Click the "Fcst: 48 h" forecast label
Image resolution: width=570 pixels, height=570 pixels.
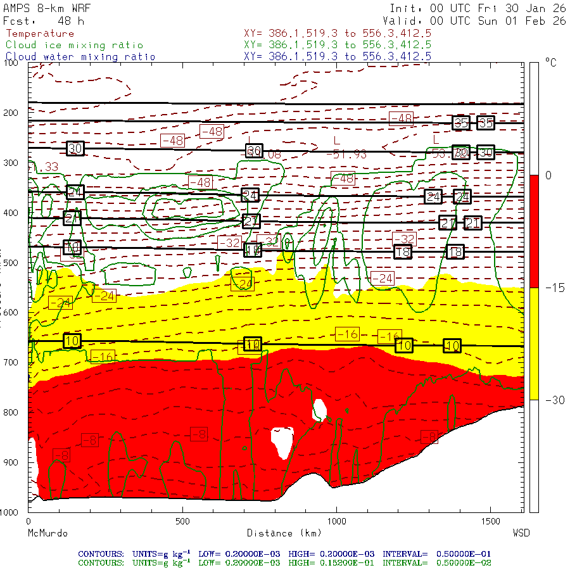click(44, 21)
